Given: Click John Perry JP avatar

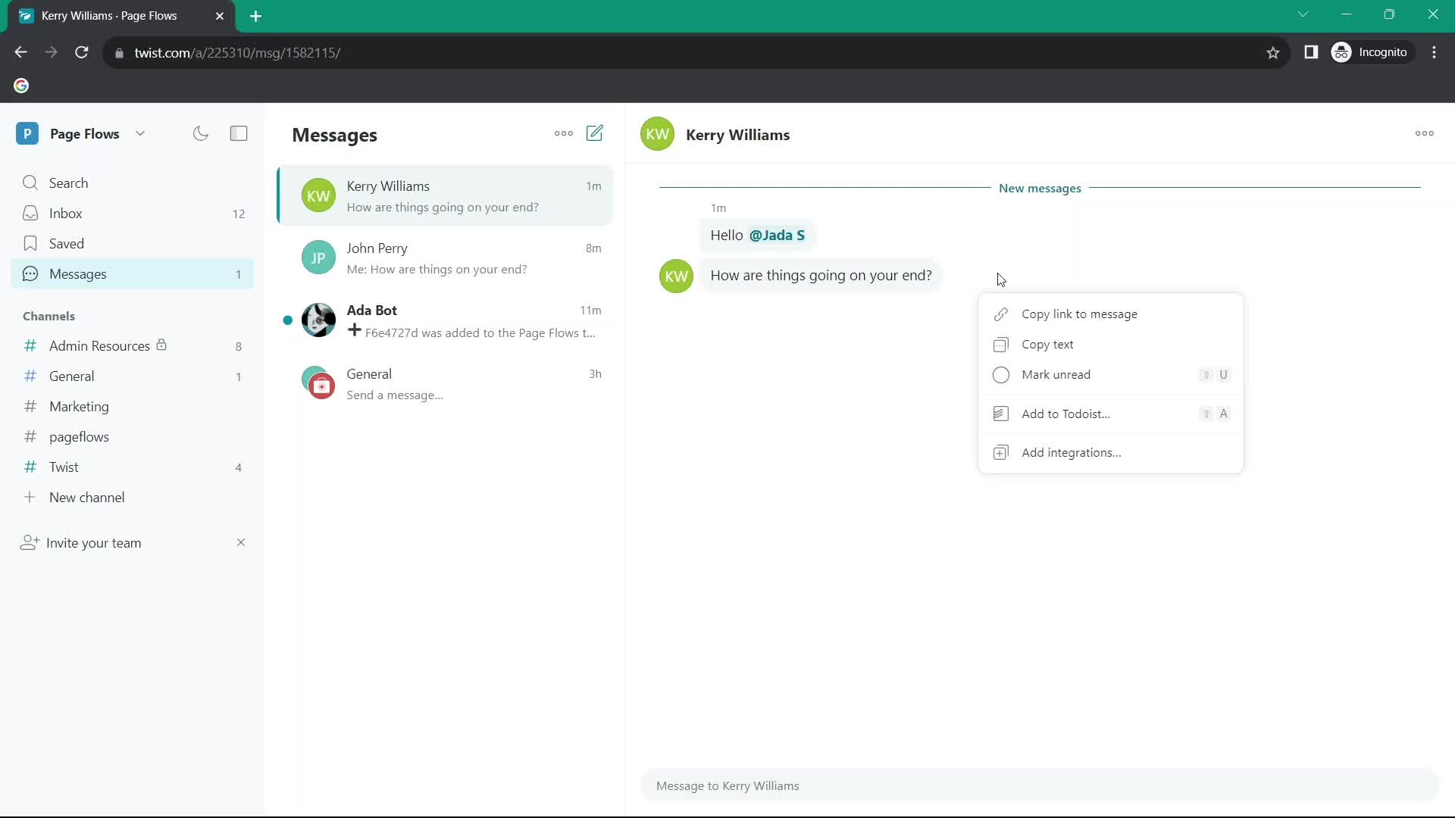Looking at the screenshot, I should pos(318,258).
